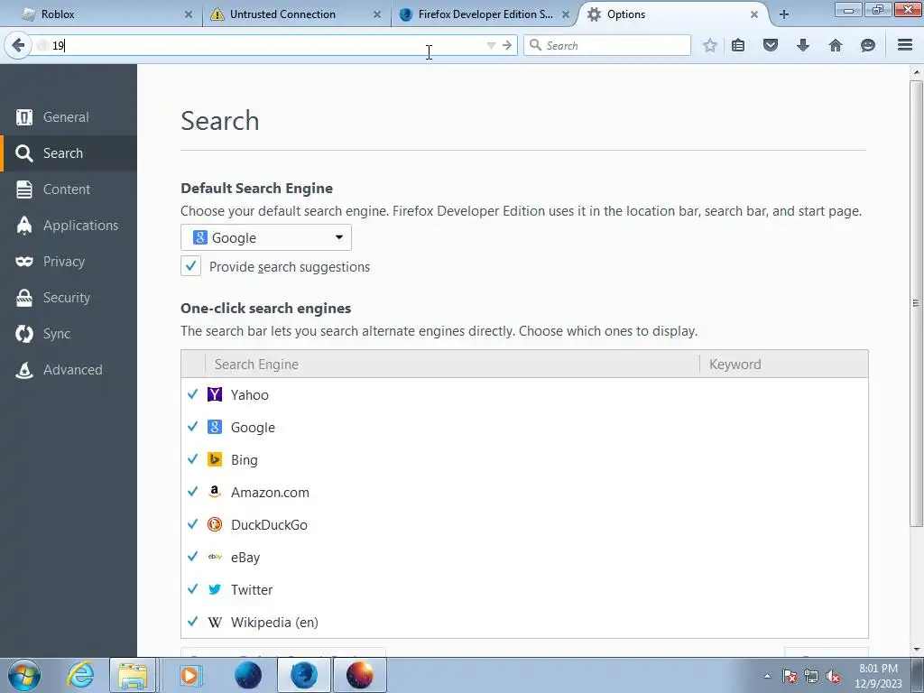Switch to the Firefox Developer Edition tab
The width and height of the screenshot is (924, 693).
tap(484, 14)
